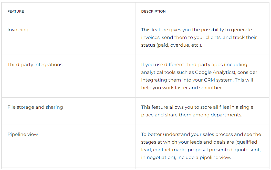Image resolution: width=271 pixels, height=170 pixels.
Task: Click the text '(paid, overdue, etc.)'
Action: (x=179, y=45)
